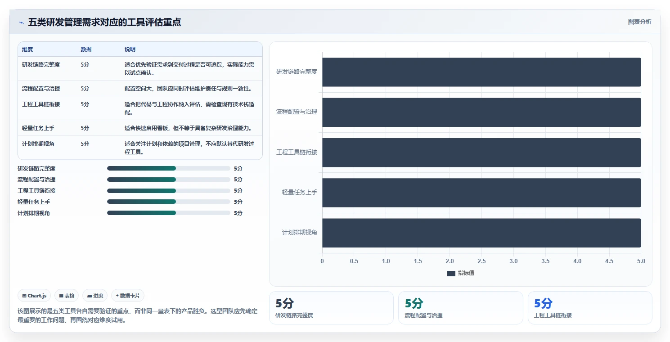Image resolution: width=670 pixels, height=342 pixels.
Task: Click the 轻量任务上手 progress bar
Action: pos(169,202)
